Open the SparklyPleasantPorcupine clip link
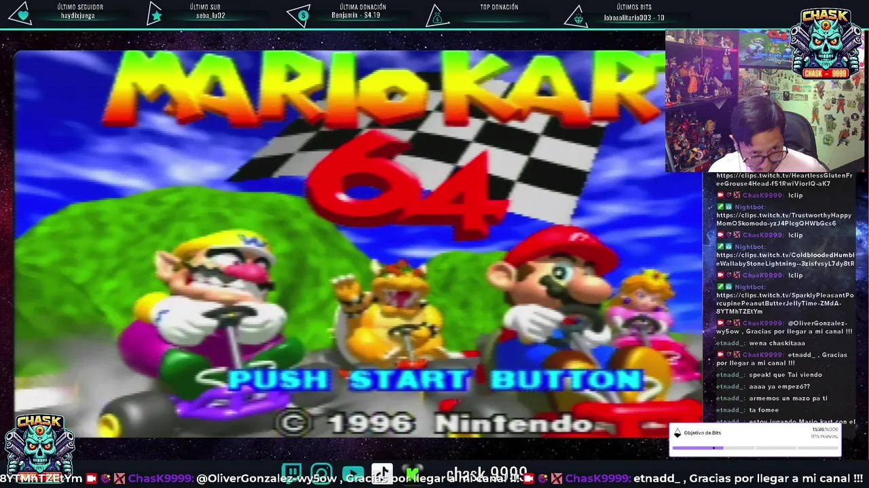 click(785, 303)
